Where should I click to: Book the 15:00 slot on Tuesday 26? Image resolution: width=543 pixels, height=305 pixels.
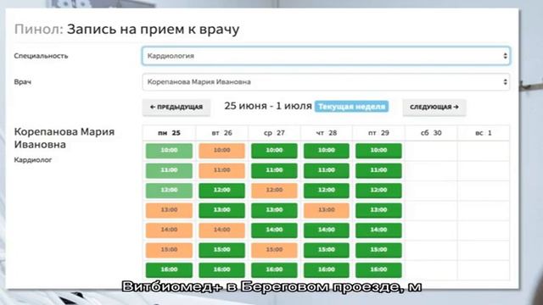pos(221,250)
